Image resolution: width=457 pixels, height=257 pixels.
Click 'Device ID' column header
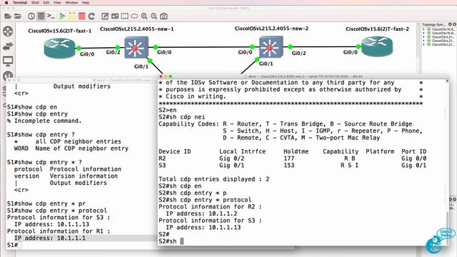click(x=174, y=151)
